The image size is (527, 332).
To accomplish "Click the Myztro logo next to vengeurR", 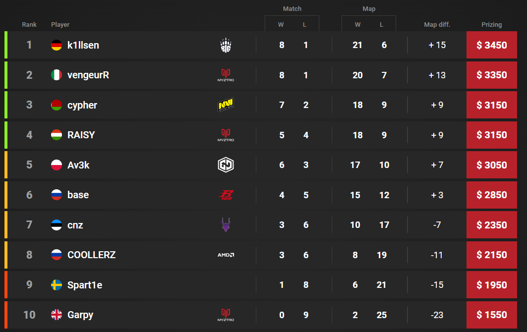I will click(x=226, y=75).
